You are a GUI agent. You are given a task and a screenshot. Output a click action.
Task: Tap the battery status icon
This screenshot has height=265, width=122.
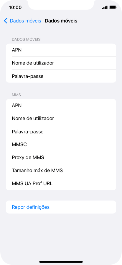(x=113, y=7)
